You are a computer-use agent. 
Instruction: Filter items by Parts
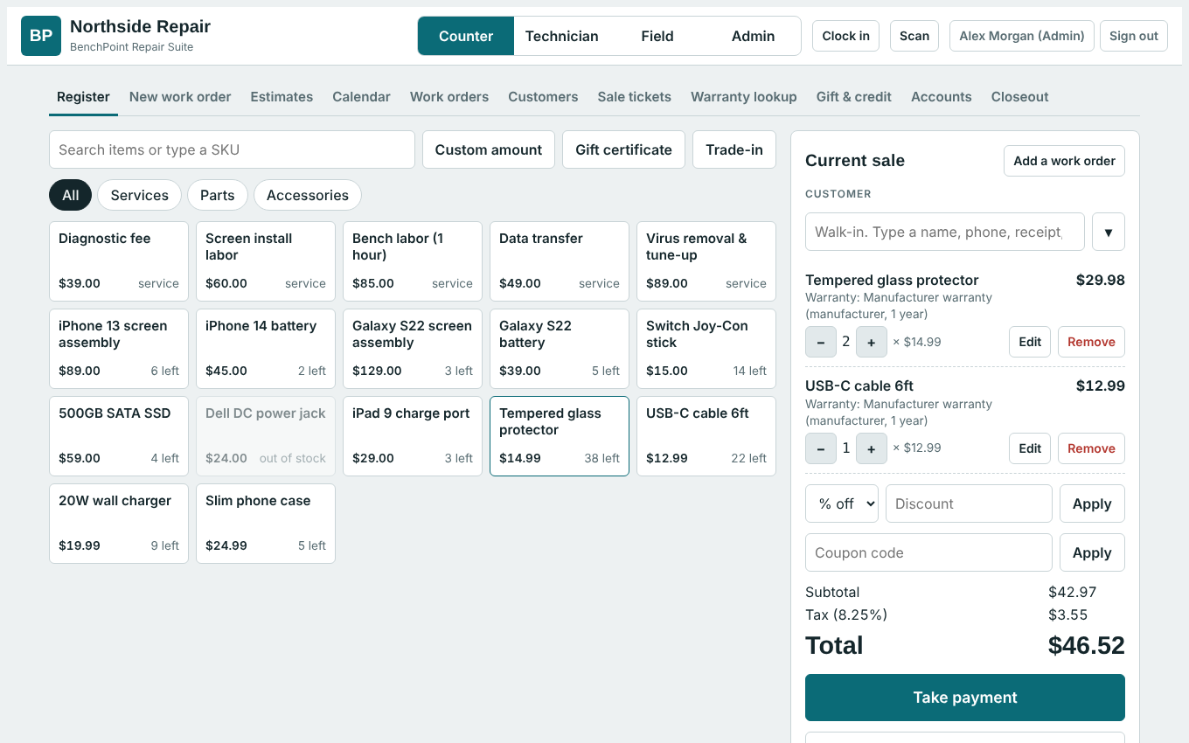[x=218, y=195]
